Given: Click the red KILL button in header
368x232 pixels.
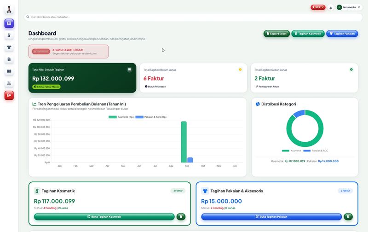Looking at the screenshot, I should point(318,7).
